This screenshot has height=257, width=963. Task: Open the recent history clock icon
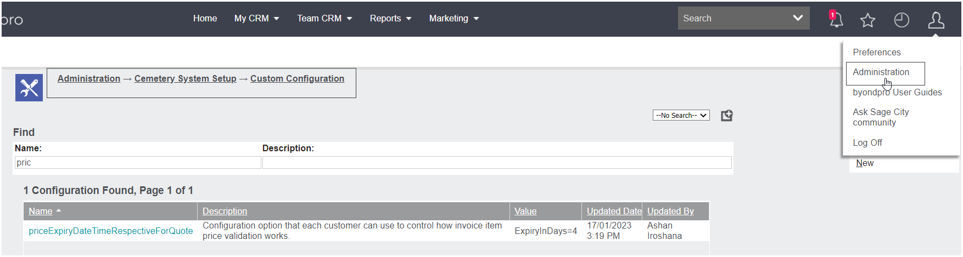(902, 20)
